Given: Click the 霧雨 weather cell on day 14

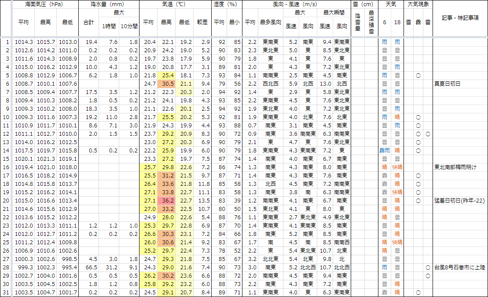Looking at the screenshot, I should (385, 150).
